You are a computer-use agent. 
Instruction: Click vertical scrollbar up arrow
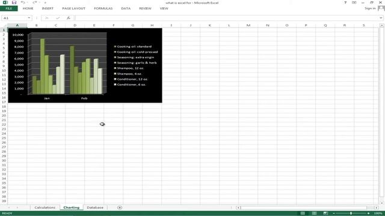[x=382, y=25]
